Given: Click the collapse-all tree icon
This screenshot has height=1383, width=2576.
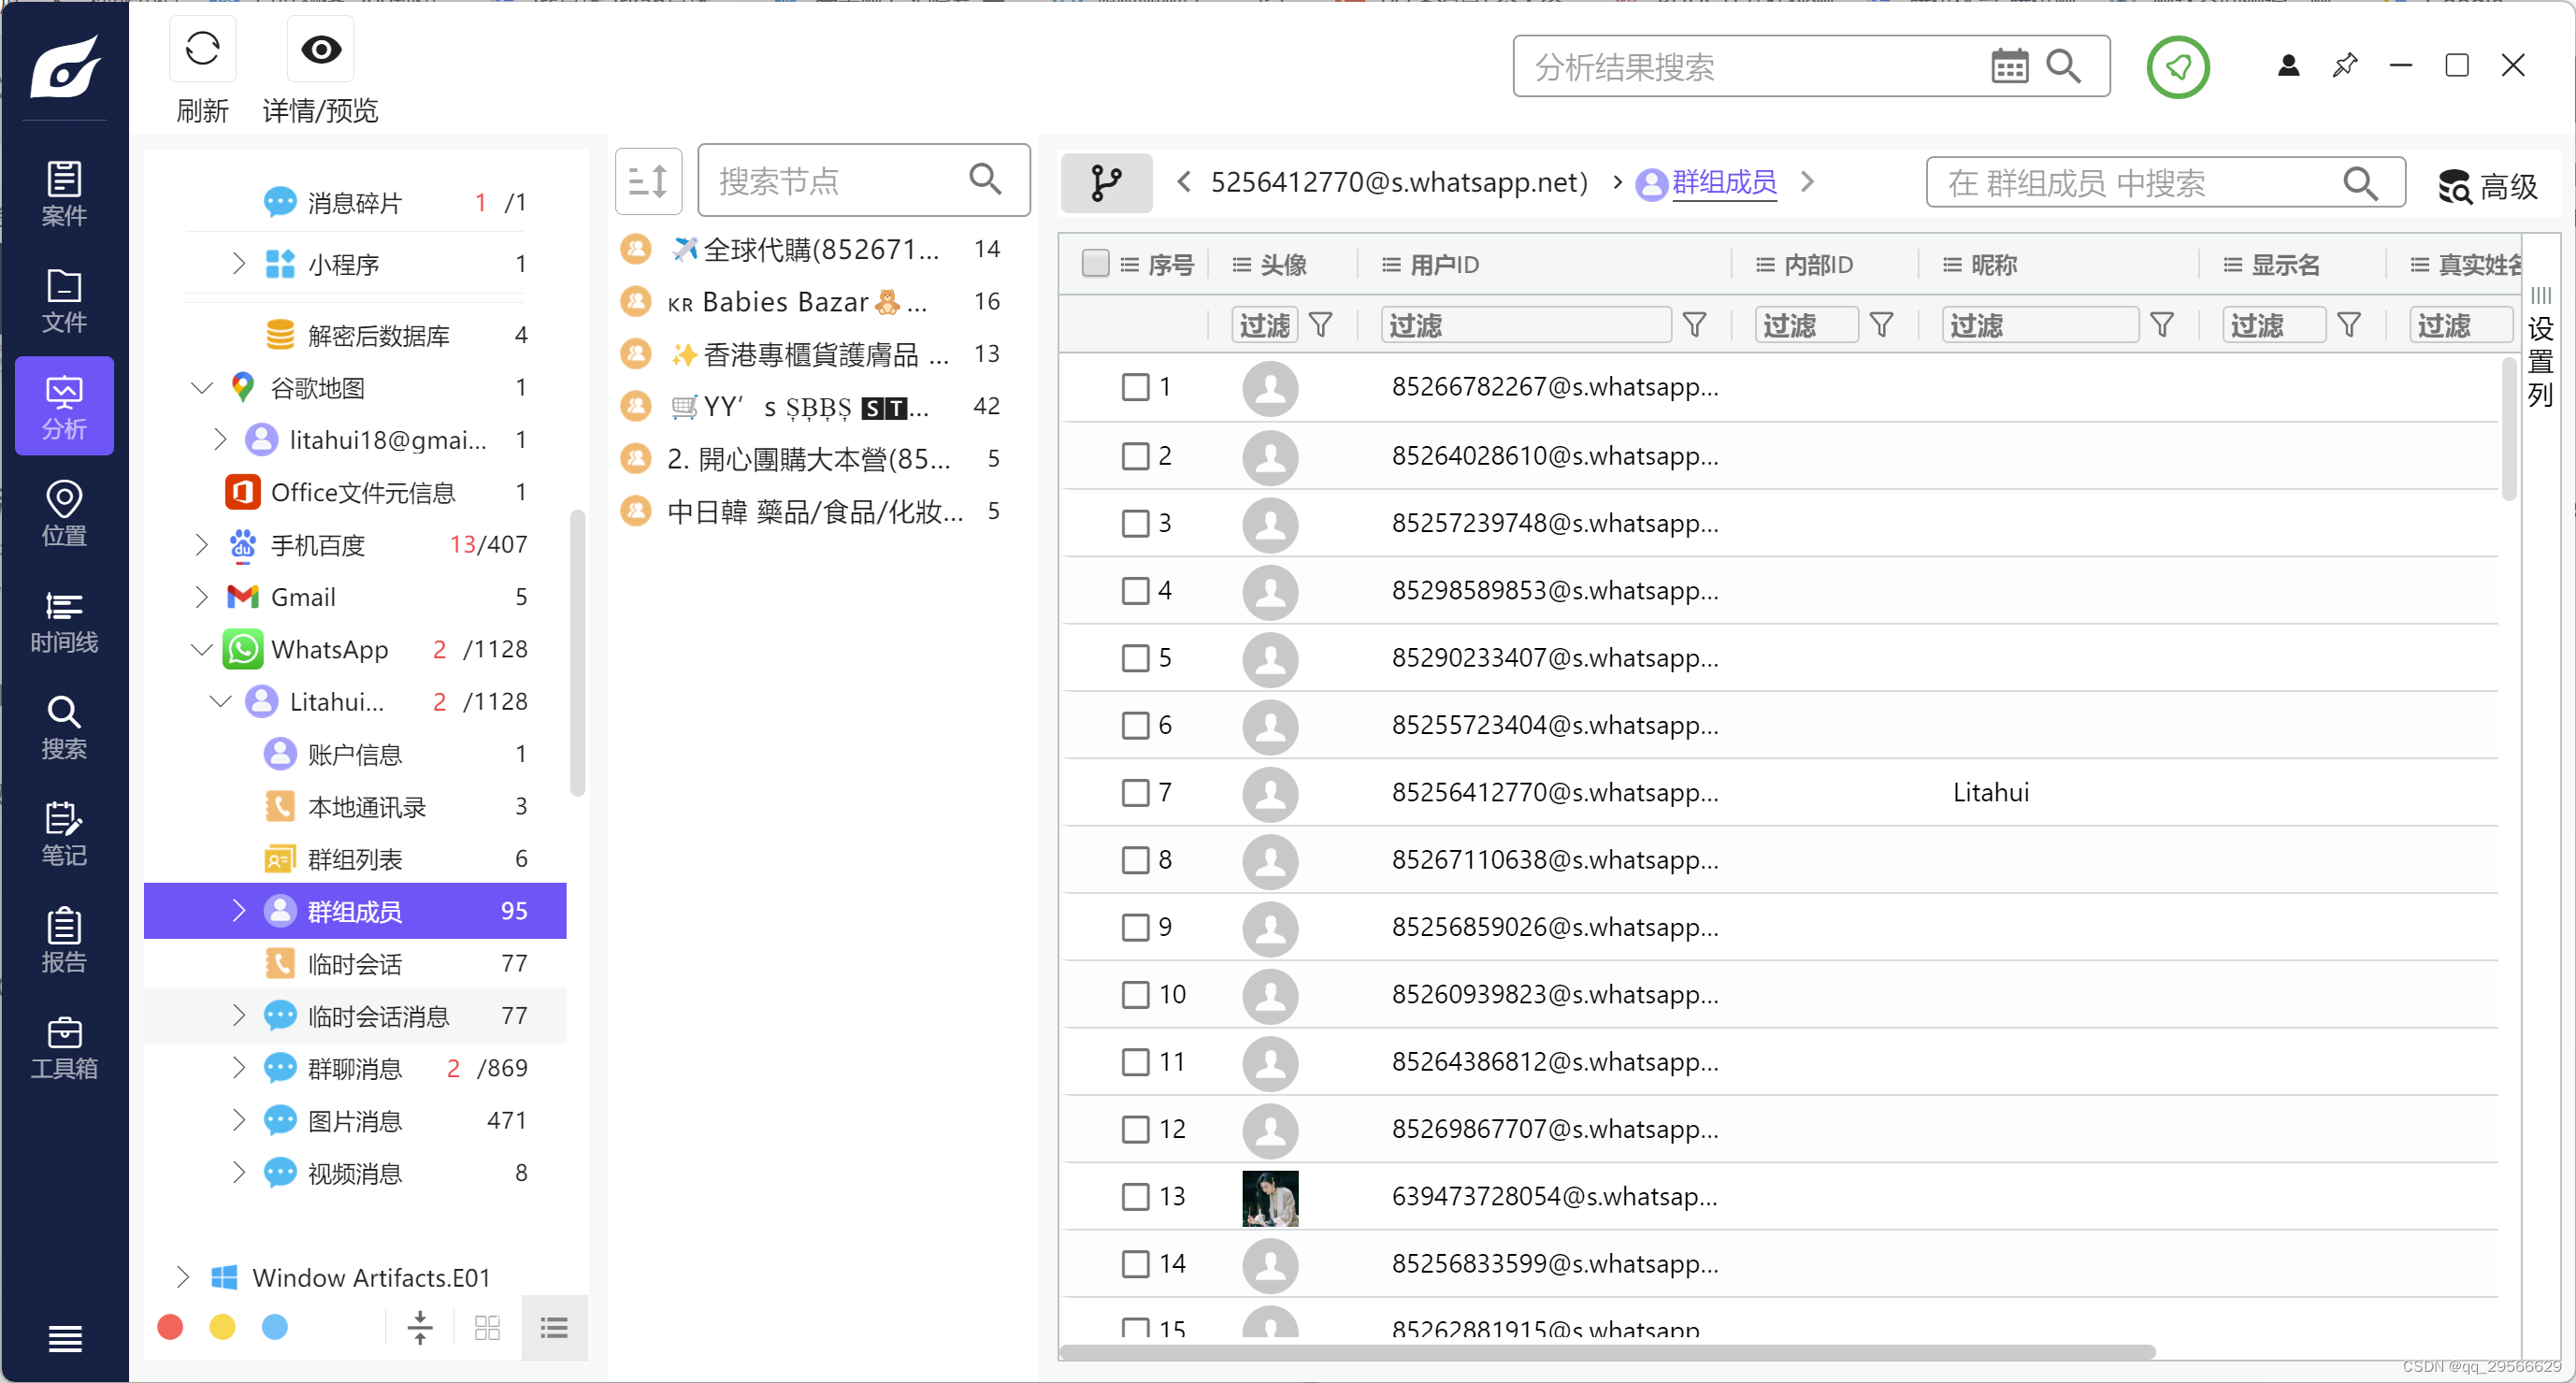Looking at the screenshot, I should coord(420,1328).
